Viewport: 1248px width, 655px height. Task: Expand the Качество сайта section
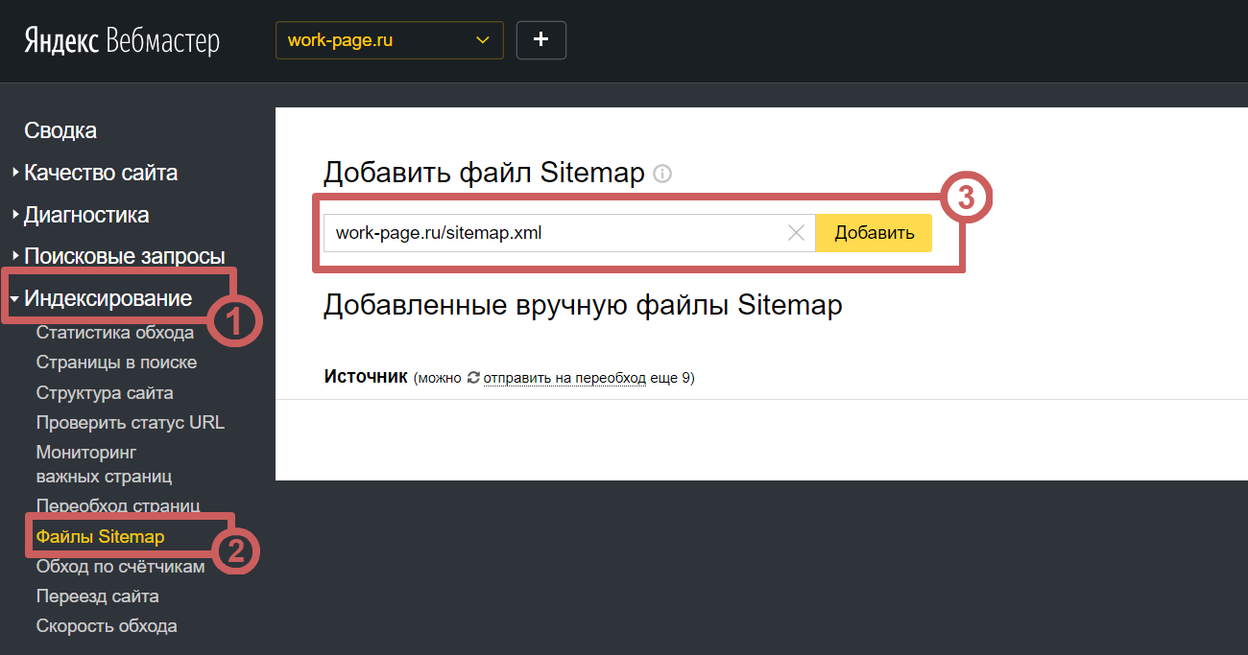[x=100, y=173]
